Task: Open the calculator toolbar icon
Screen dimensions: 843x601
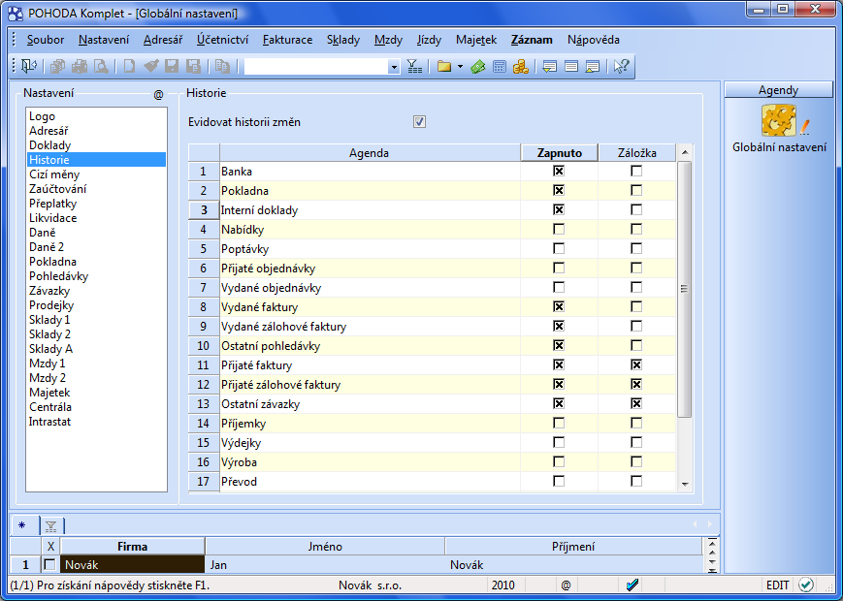Action: tap(500, 66)
